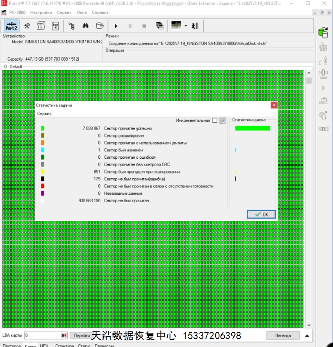
Task: Confirm dialog with the OK button
Action: coord(261,214)
